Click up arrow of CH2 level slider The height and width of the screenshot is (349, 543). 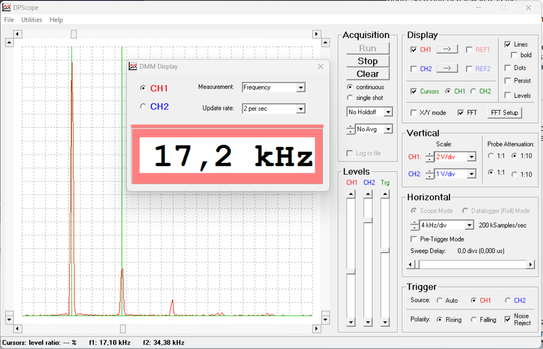[x=368, y=194]
